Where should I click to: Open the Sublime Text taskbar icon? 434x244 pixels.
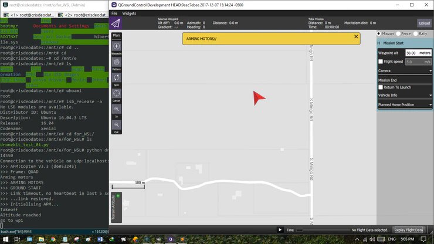tap(182, 239)
